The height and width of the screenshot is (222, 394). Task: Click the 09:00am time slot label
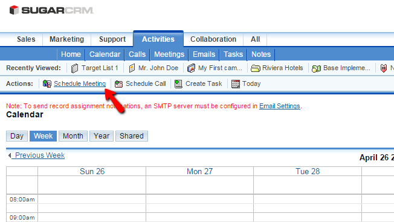click(22, 218)
